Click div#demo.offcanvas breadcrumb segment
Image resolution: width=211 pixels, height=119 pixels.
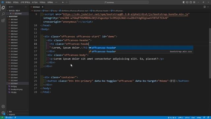(x=74, y=11)
